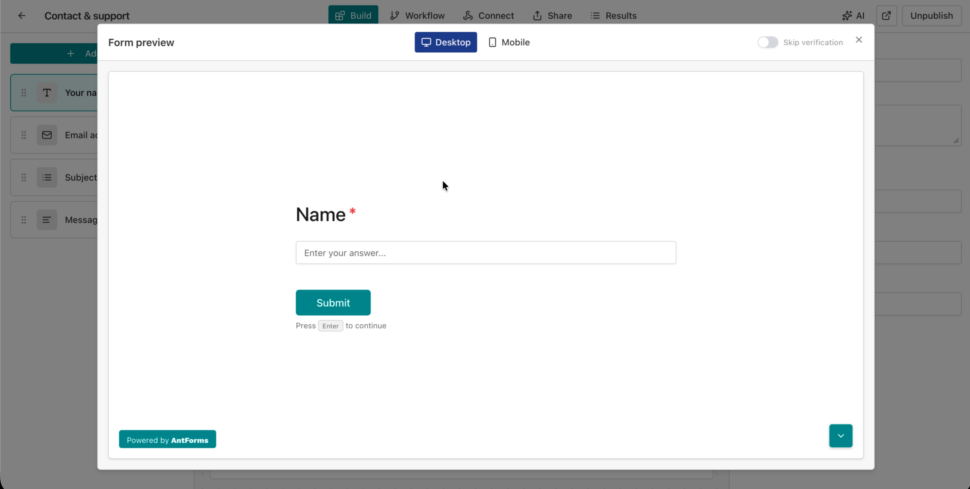Screen dimensions: 970x489
Task: Click the text field icon on Your name
Action: coord(47,93)
